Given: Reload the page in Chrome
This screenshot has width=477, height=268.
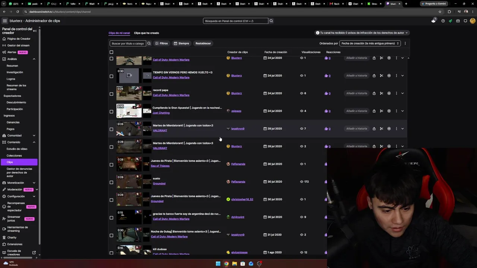Looking at the screenshot, I should point(18,12).
